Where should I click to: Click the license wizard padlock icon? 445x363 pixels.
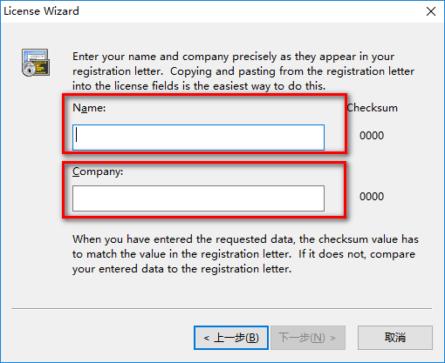coord(36,63)
